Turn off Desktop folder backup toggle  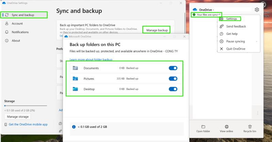(173, 89)
